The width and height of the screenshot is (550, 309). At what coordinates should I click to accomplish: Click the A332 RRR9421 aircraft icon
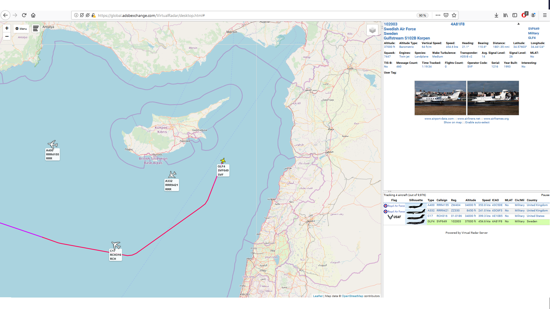[x=172, y=175]
